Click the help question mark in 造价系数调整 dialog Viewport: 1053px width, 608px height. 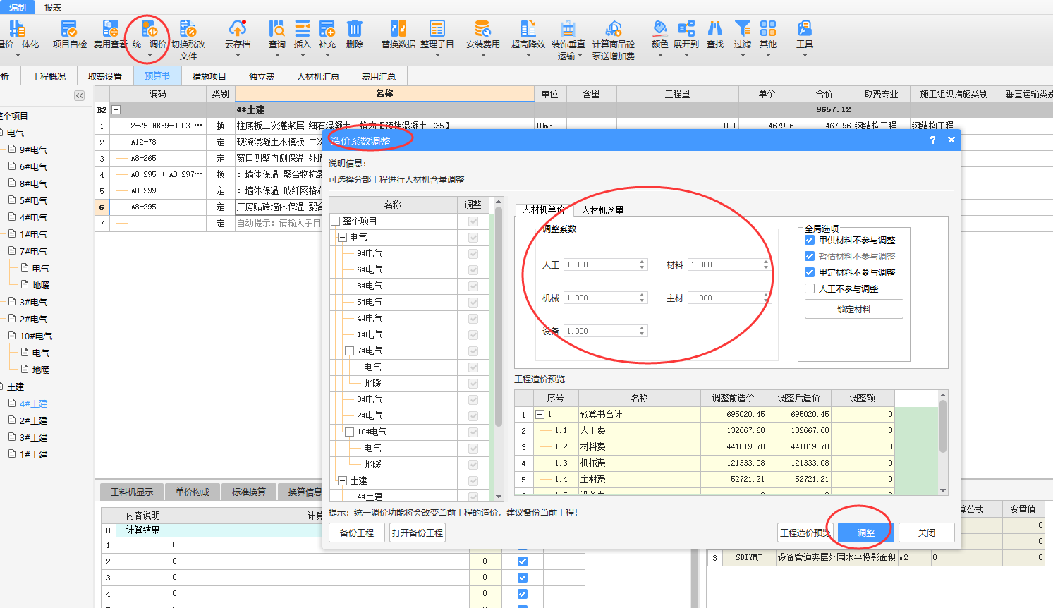point(932,140)
